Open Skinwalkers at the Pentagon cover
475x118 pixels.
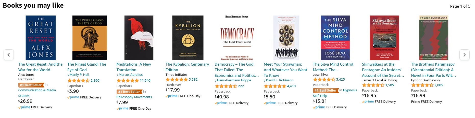(384, 38)
